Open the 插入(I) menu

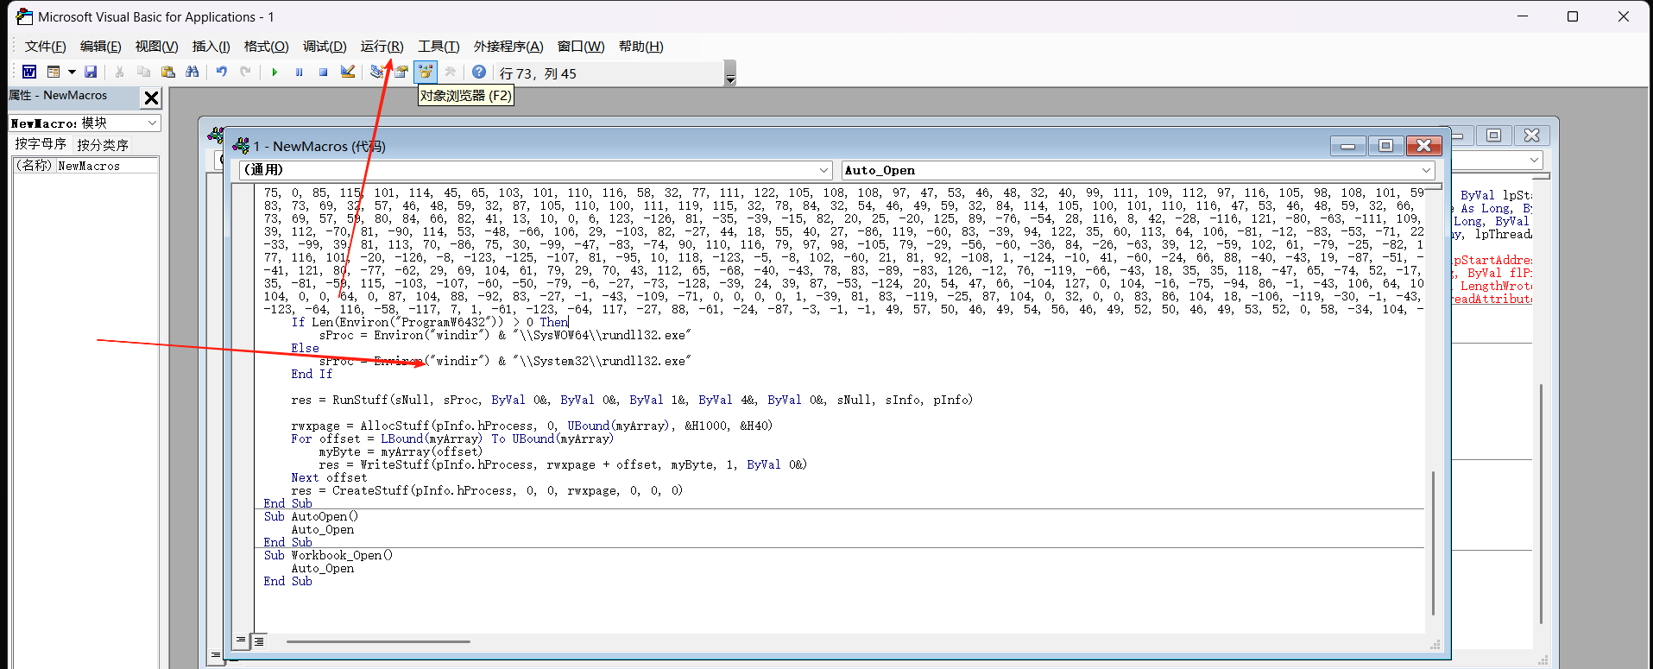(211, 47)
